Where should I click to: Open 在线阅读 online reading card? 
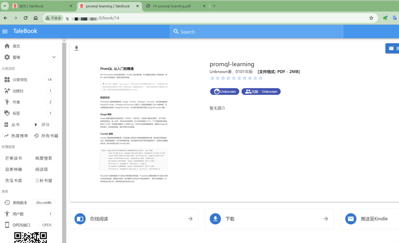click(134, 219)
